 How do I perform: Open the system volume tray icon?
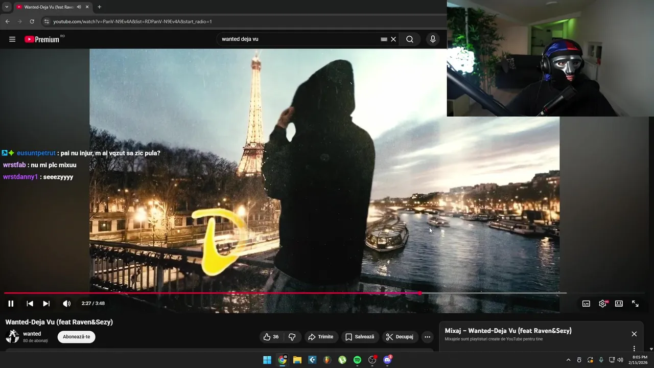pyautogui.click(x=620, y=360)
